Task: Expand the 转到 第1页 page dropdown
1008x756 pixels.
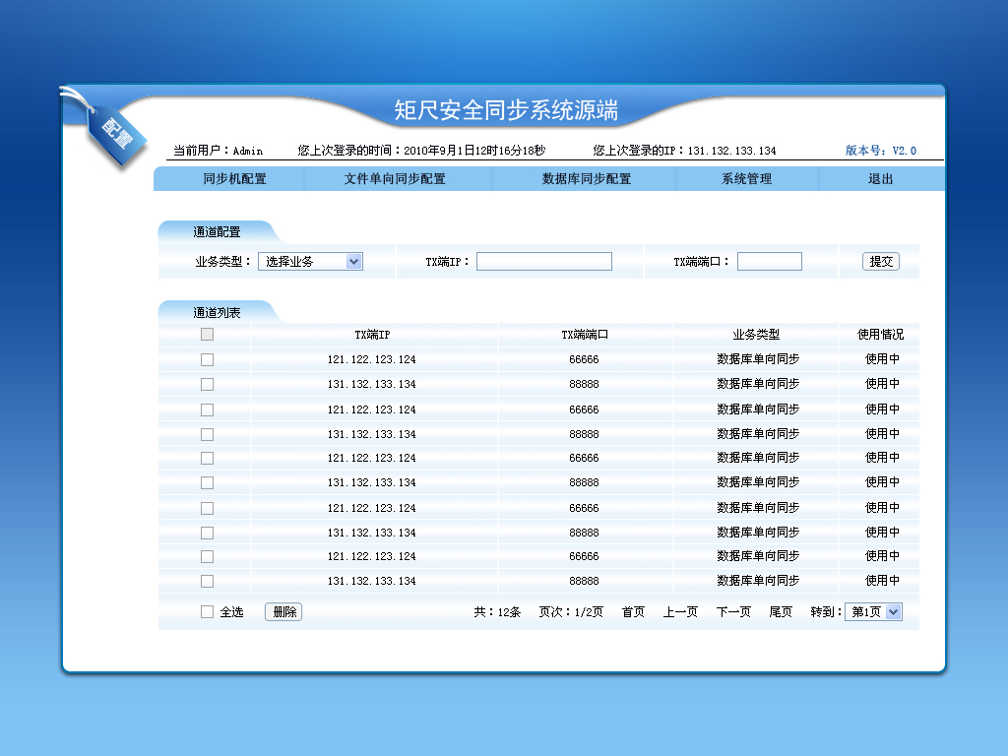Action: tap(873, 612)
